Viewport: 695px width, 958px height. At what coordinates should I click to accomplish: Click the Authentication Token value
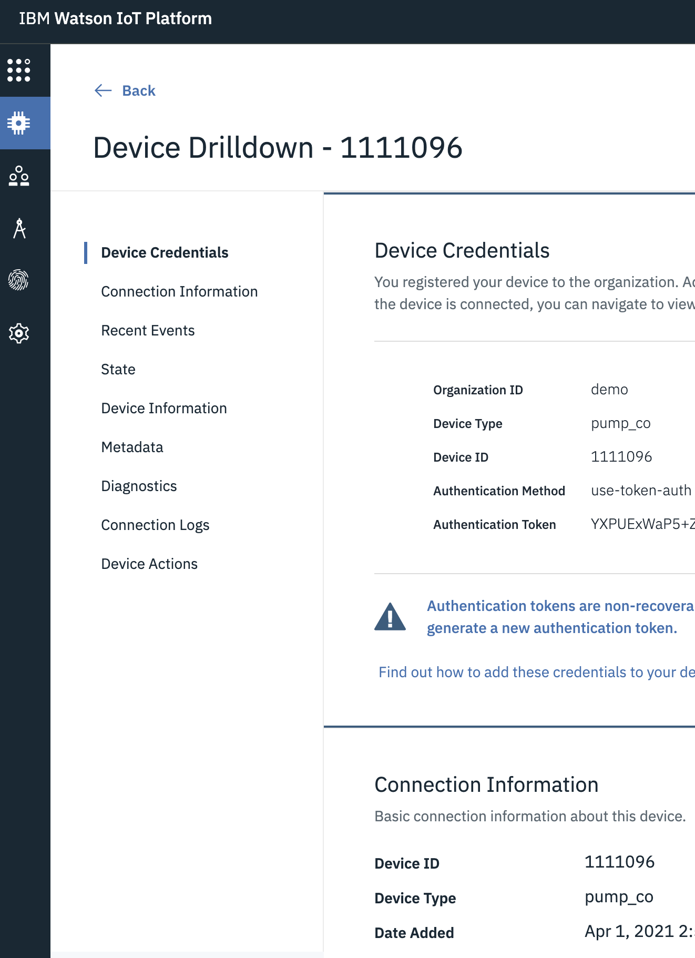tap(642, 524)
